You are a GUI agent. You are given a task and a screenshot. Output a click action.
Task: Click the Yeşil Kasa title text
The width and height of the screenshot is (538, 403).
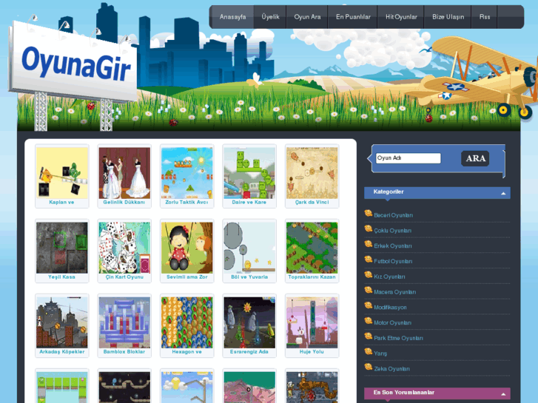click(x=61, y=277)
